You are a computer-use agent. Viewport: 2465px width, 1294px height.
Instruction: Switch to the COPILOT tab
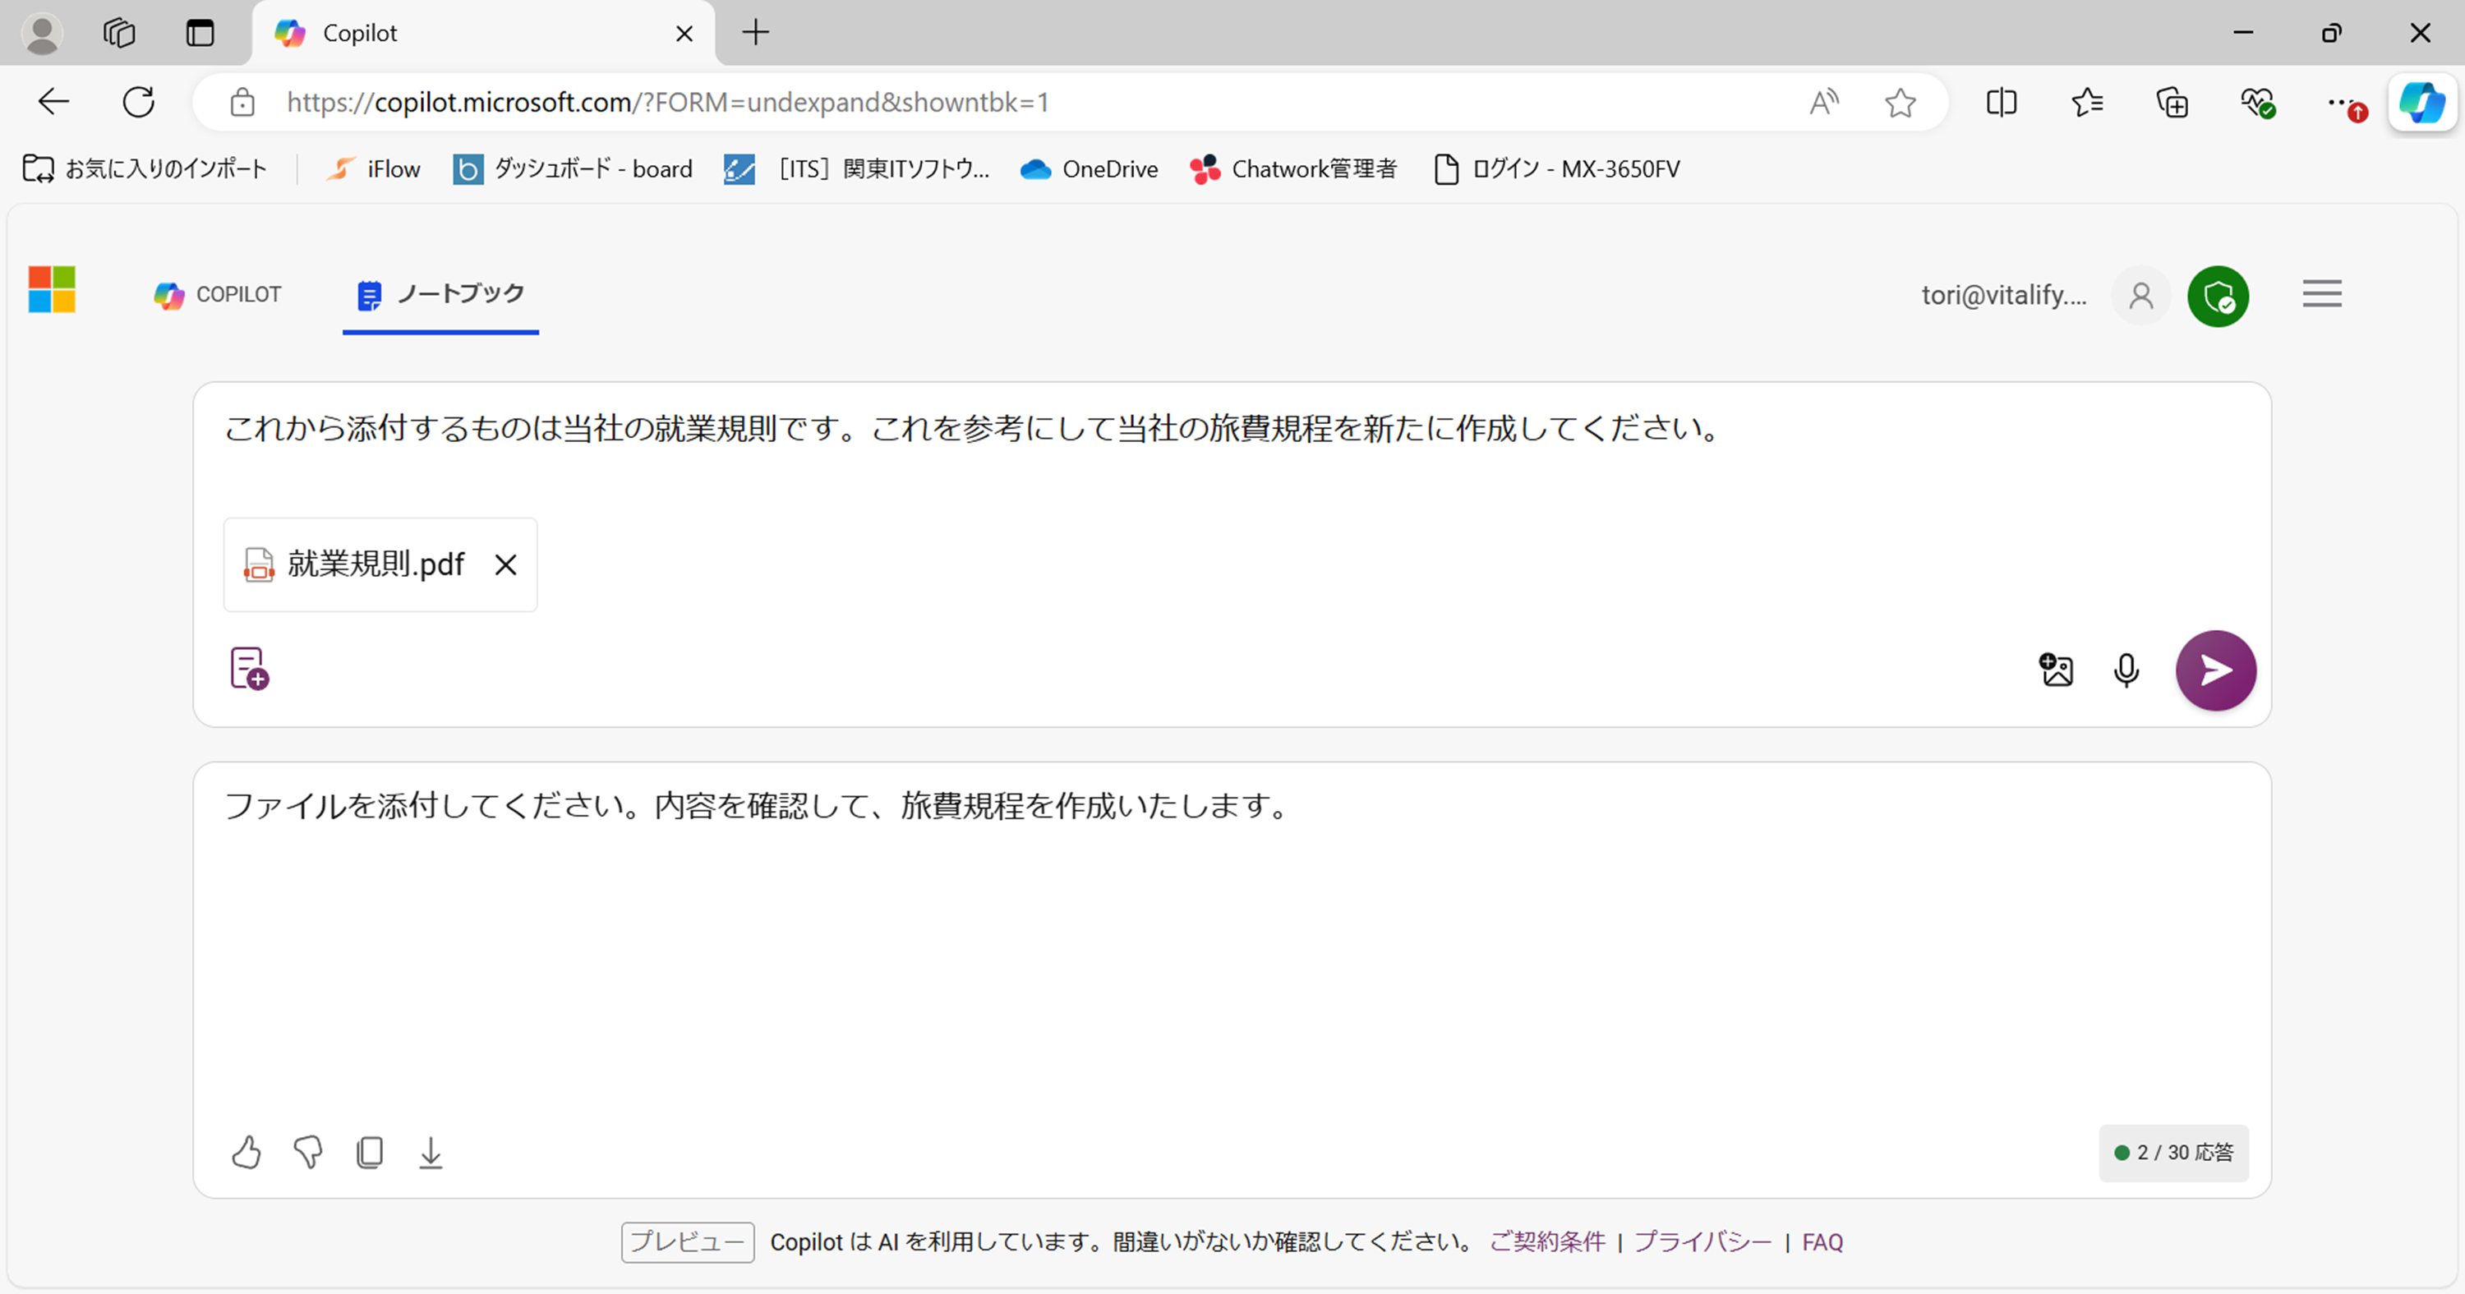tap(219, 295)
